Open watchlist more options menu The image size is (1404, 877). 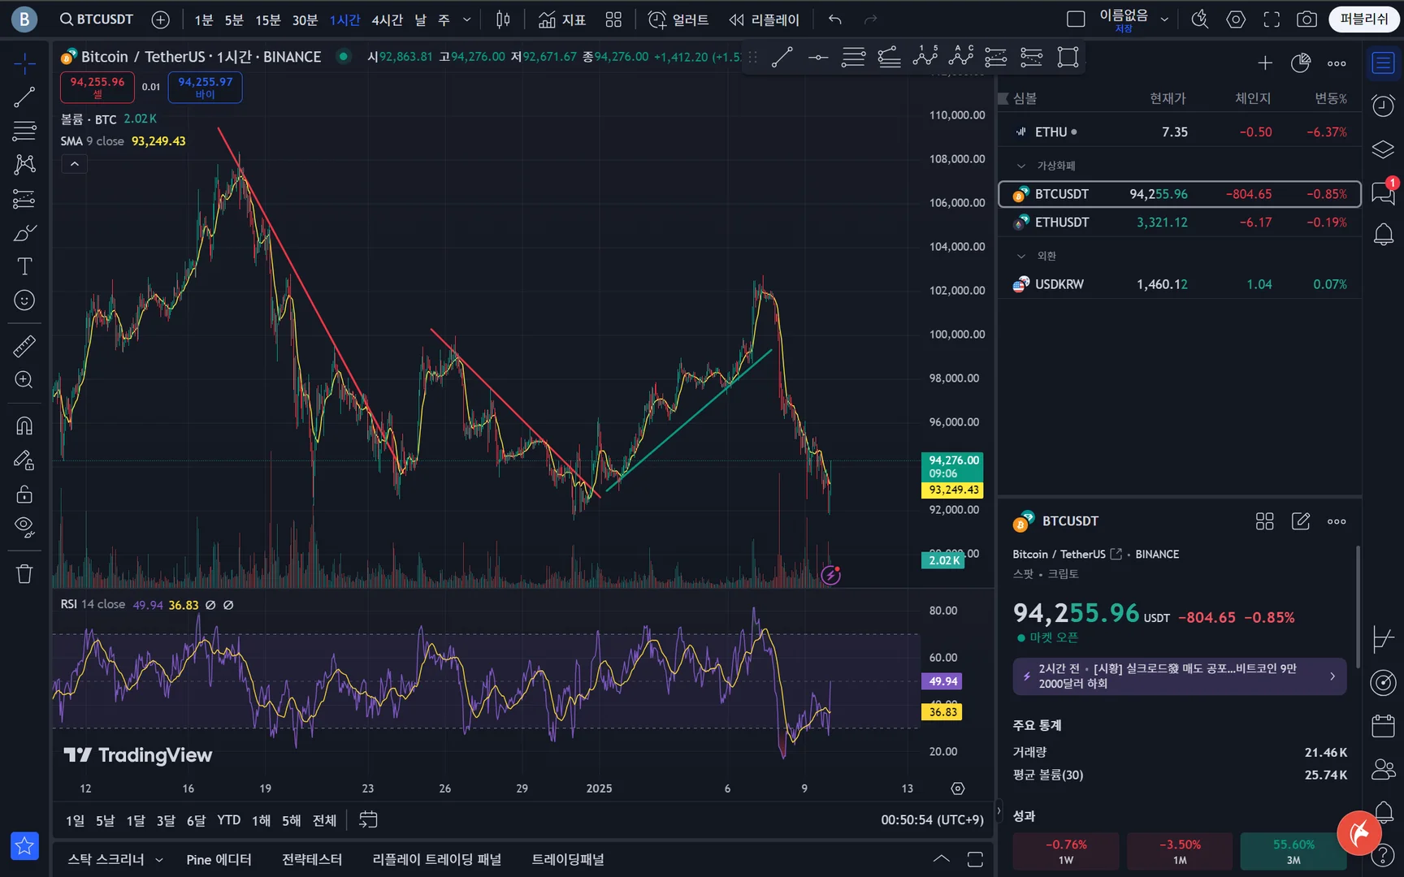click(1337, 63)
